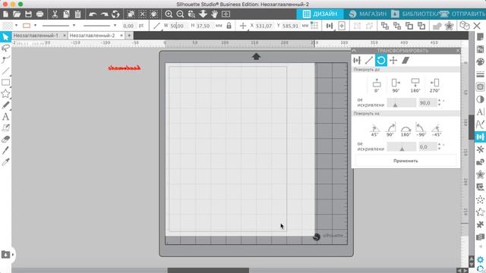Rotate to 0° preset

[x=377, y=86]
